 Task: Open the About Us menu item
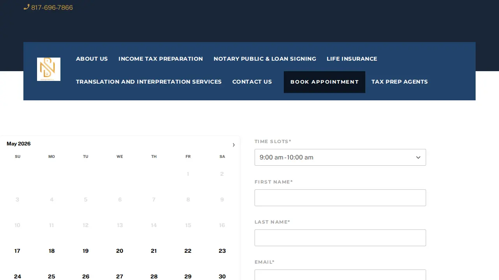[x=92, y=59]
